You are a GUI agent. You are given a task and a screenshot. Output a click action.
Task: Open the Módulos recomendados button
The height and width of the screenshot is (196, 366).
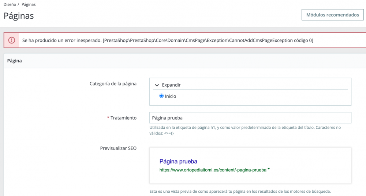(332, 15)
